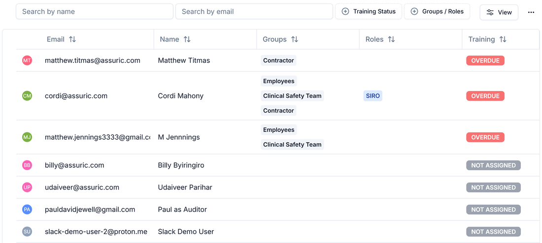Click the name Udaiveer Parihar
Viewport: 542px width, 243px height.
click(x=185, y=187)
